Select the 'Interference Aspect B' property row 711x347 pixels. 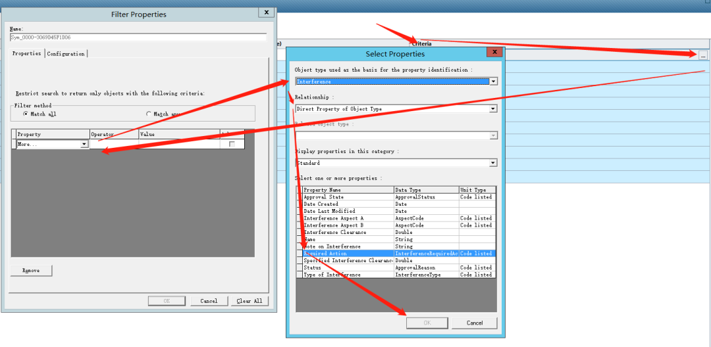(x=396, y=225)
